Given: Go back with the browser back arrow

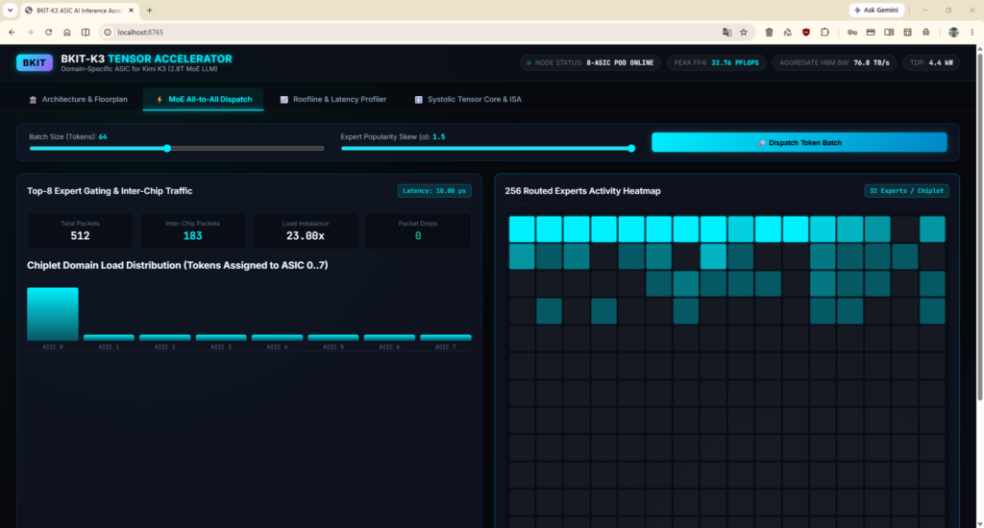Looking at the screenshot, I should [12, 32].
